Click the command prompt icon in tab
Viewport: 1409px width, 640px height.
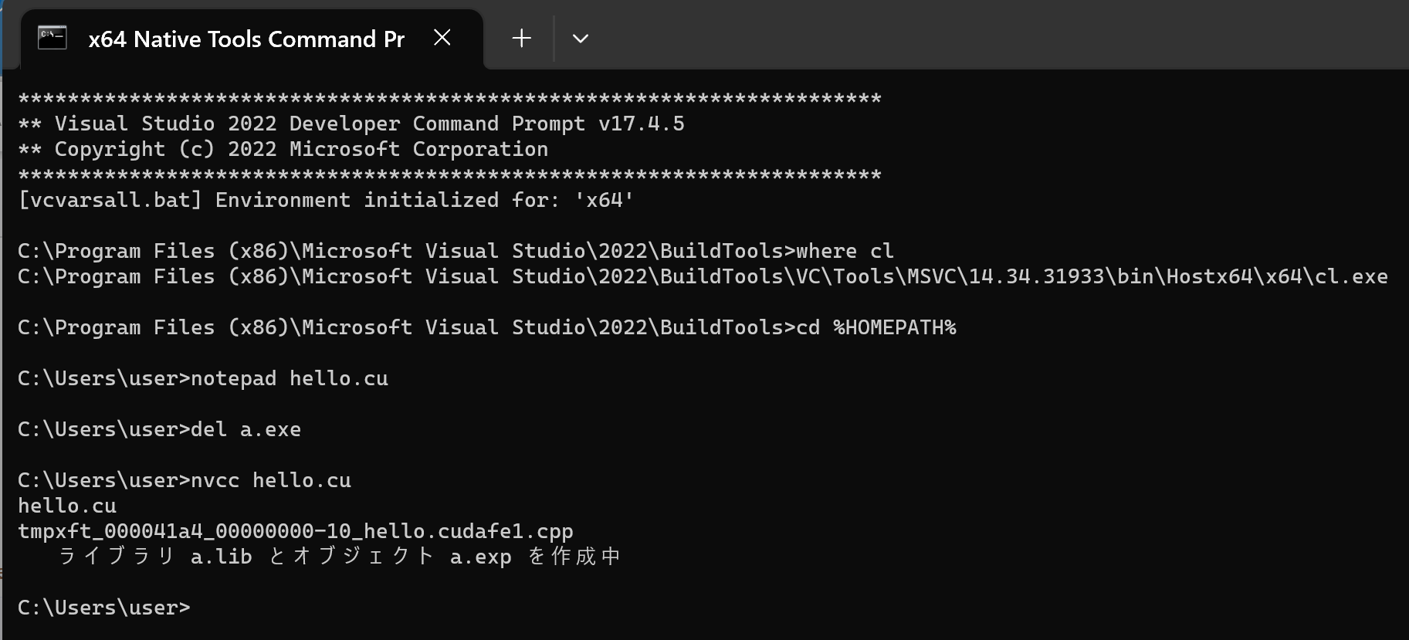pos(52,37)
